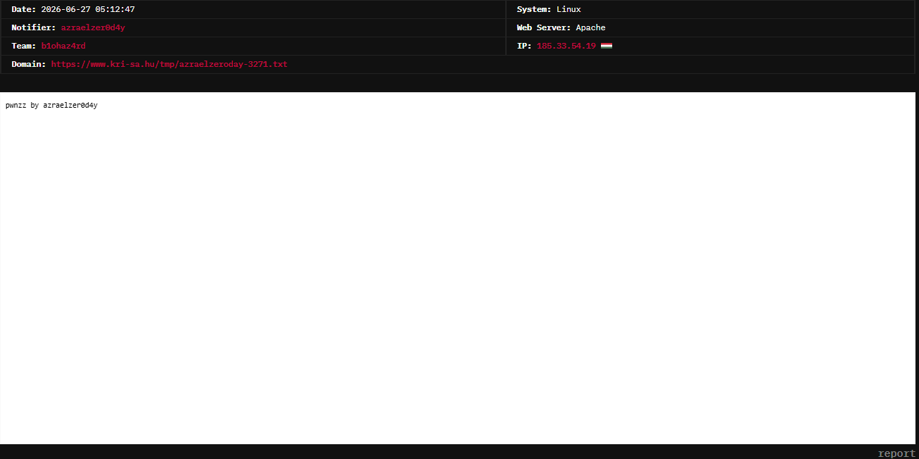Screen dimensions: 919x459
Task: Click the Hungarian flag icon beside the IP
Action: point(606,46)
